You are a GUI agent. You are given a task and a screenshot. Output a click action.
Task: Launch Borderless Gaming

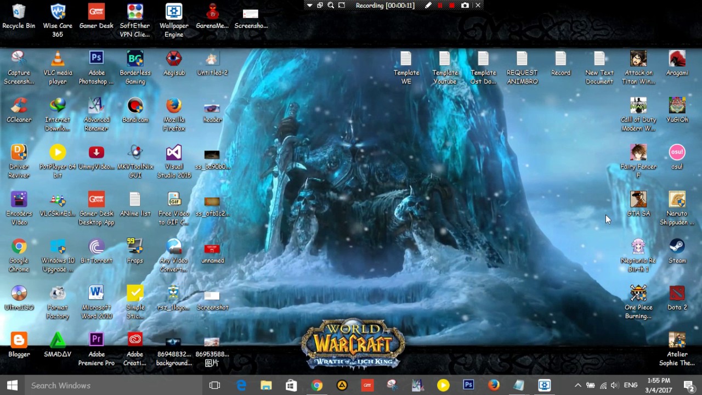(x=135, y=68)
